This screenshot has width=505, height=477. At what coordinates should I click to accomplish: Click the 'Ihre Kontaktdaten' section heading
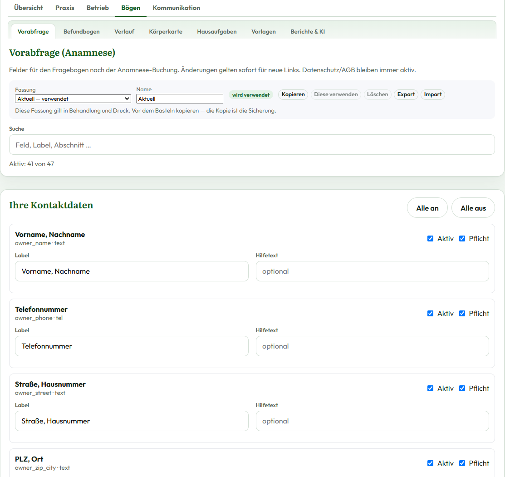[x=51, y=205]
